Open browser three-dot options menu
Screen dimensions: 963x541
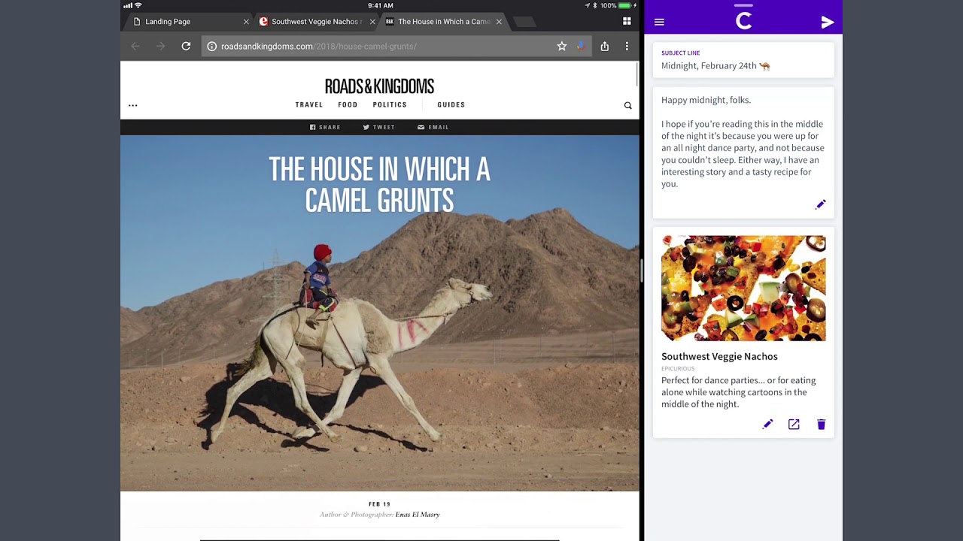pos(627,46)
